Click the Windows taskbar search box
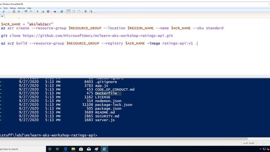Screen dimensions: 270x152 click(22, 149)
